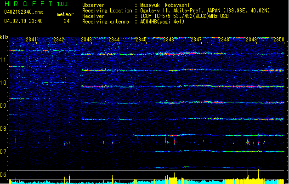Click the 1.1 frequency axis label
The image size is (289, 184).
pyautogui.click(x=4, y=60)
